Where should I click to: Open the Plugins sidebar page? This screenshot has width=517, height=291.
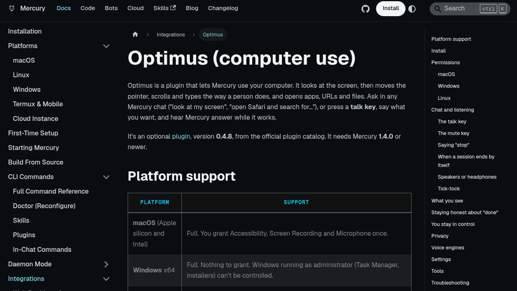coord(24,235)
